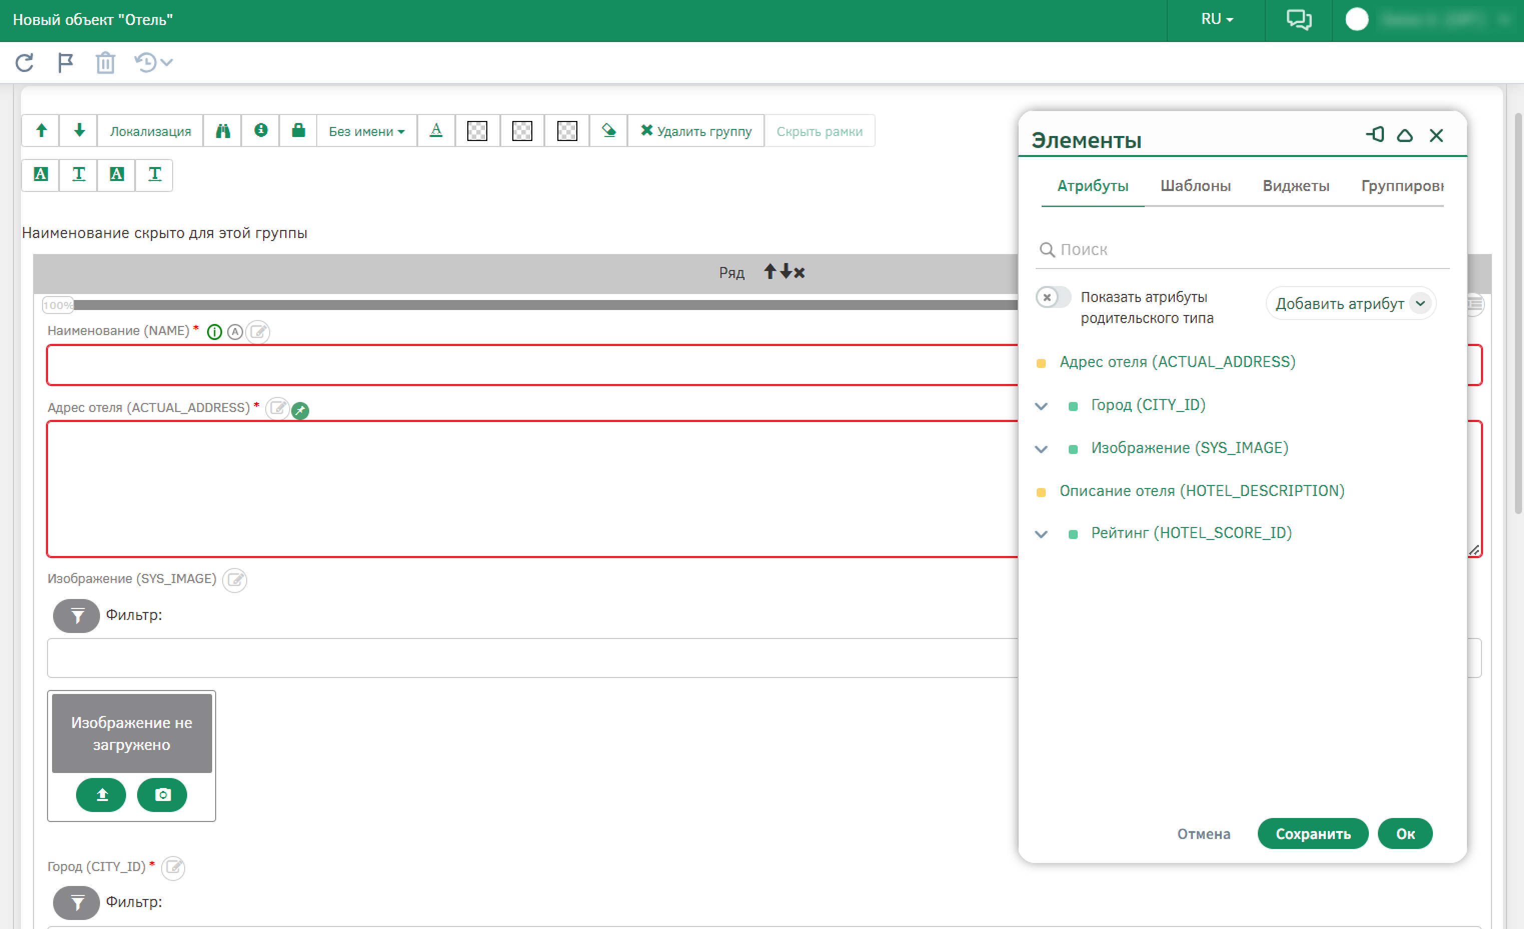Click the lock icon in group toolbar

298,130
